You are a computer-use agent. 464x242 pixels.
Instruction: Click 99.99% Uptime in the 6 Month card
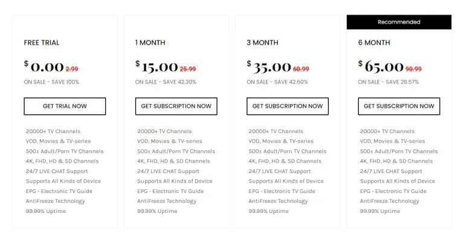click(380, 211)
